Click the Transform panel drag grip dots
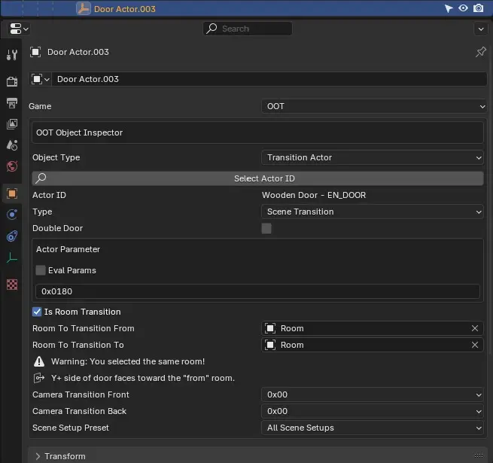Screen dimensions: 493x463 coord(478,455)
